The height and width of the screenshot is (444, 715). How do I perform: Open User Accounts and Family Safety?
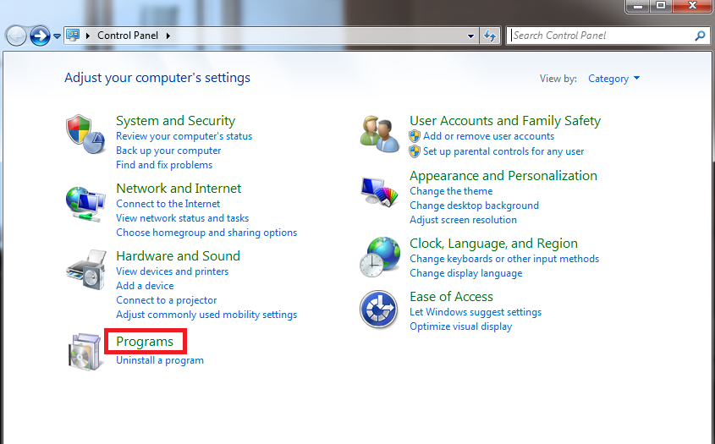tap(505, 121)
